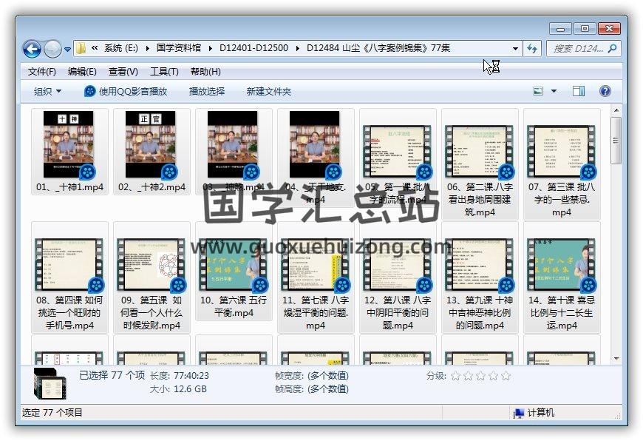Click status text 选定 77 个项目

coord(52,413)
